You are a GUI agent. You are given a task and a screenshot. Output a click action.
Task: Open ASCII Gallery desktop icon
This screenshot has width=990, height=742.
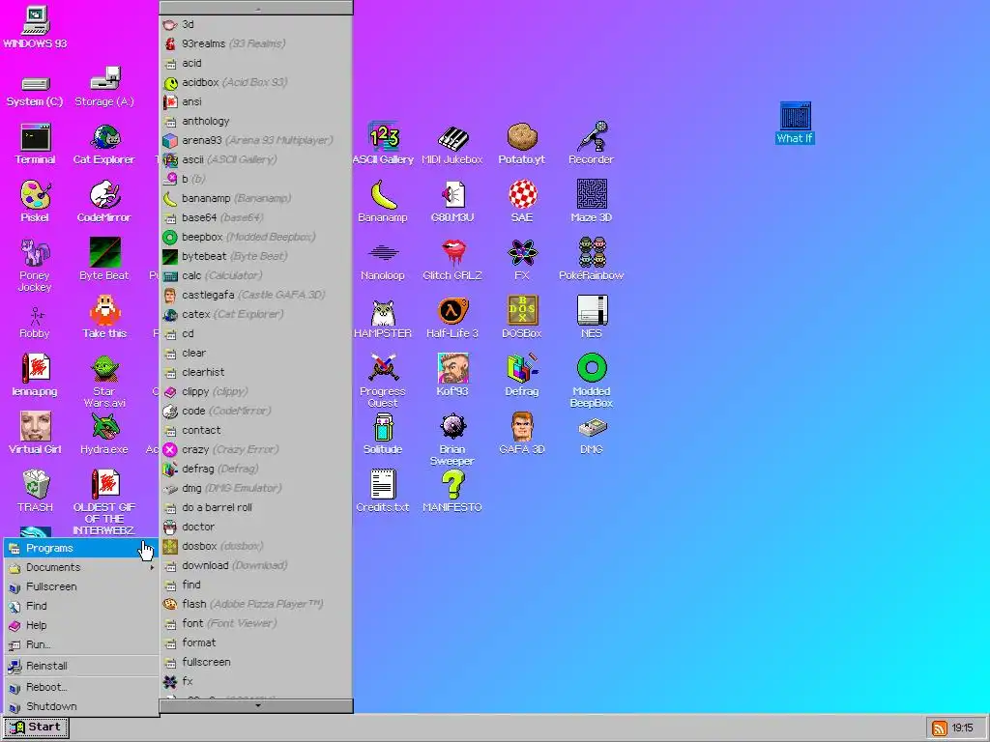[383, 144]
